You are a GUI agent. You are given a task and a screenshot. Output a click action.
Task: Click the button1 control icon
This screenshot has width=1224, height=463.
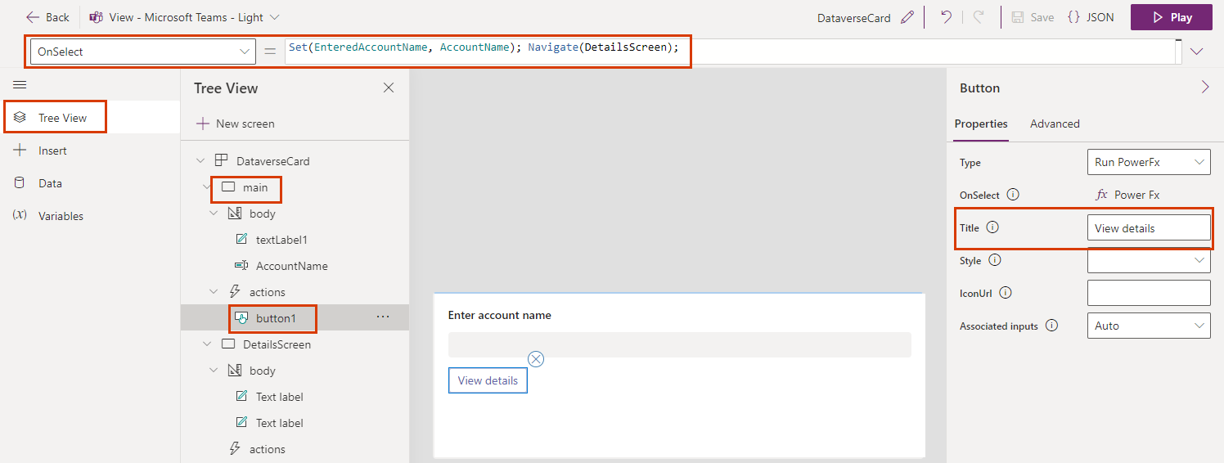click(241, 318)
